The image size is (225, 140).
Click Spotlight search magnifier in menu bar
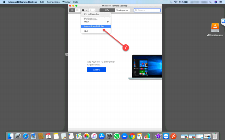(211, 2)
